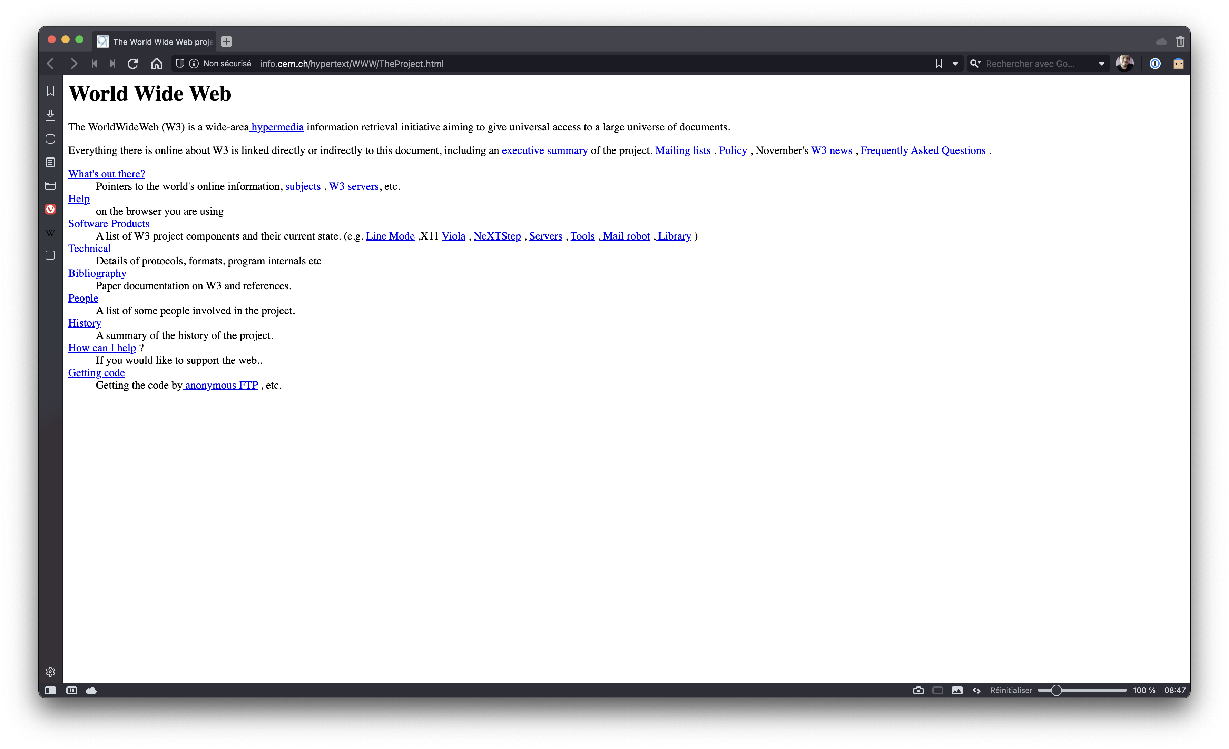Open a new tab with the plus button
The width and height of the screenshot is (1229, 749).
click(226, 41)
